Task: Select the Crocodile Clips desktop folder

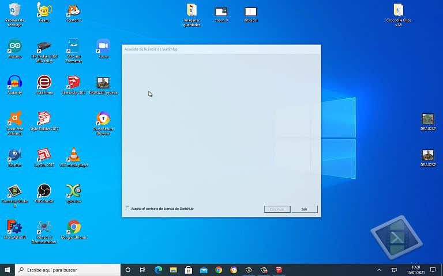Action: [399, 11]
